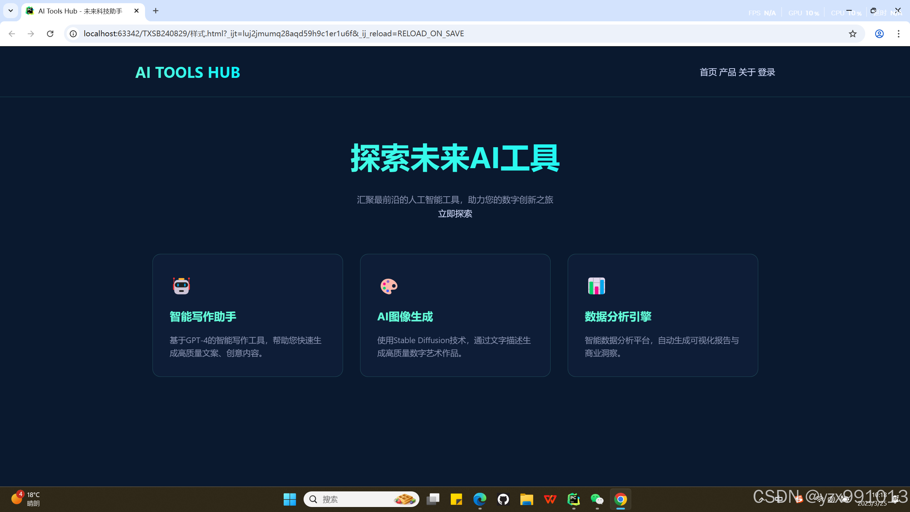Viewport: 910px width, 512px height.
Task: Click the AI TOOLS HUB logo
Action: pos(188,72)
